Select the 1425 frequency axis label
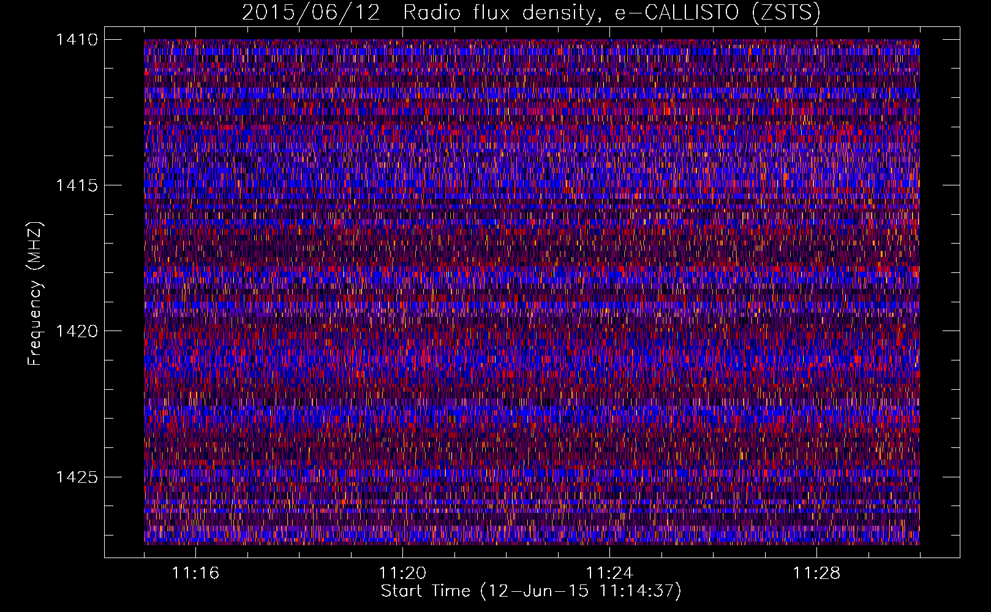 [x=77, y=477]
